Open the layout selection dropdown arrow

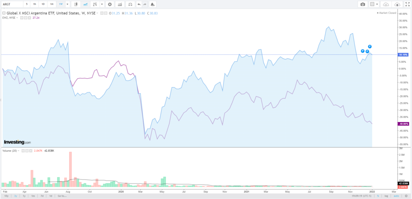coord(377,4)
